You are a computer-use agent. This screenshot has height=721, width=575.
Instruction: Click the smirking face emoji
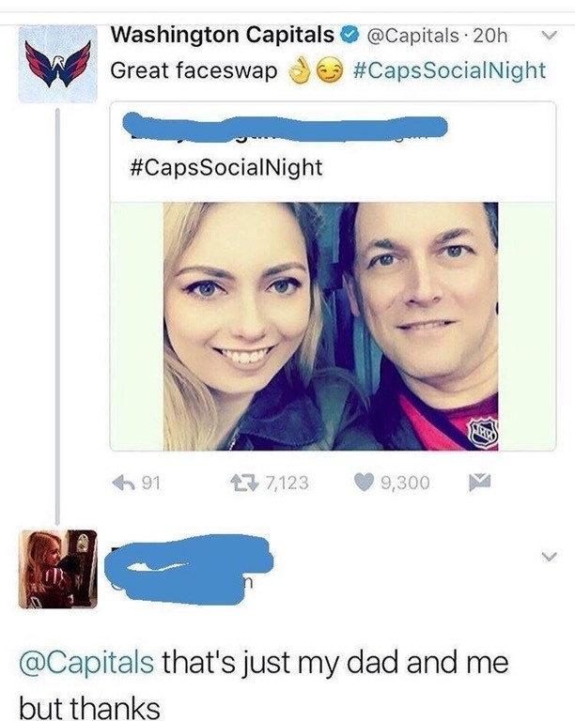pyautogui.click(x=328, y=70)
